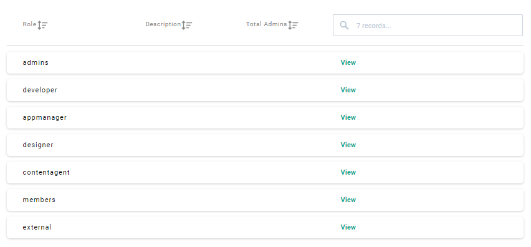The image size is (531, 247).
Task: Click the Role column header
Action: point(29,24)
